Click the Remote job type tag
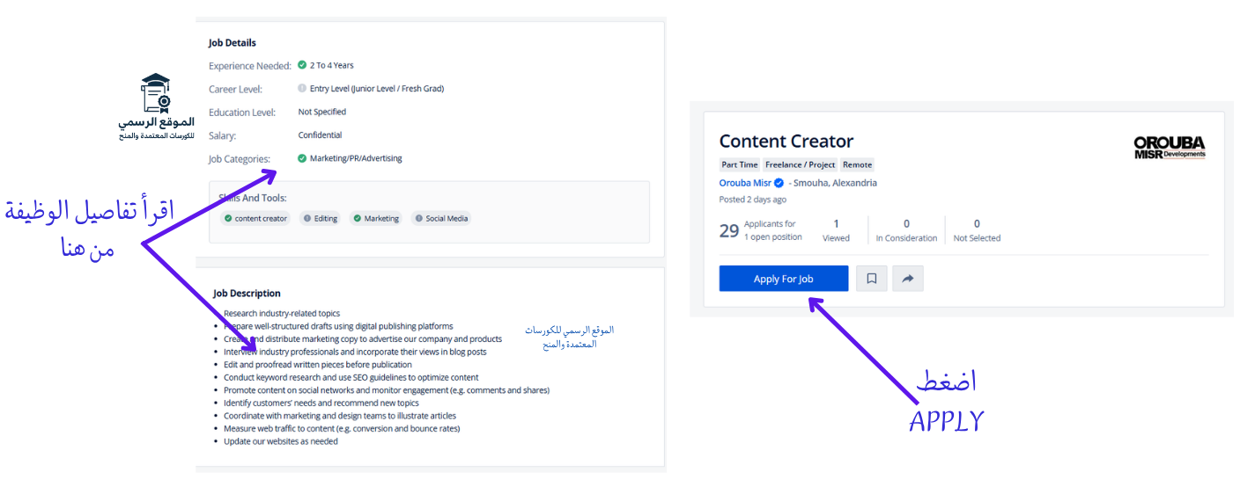The height and width of the screenshot is (487, 1240). [857, 164]
